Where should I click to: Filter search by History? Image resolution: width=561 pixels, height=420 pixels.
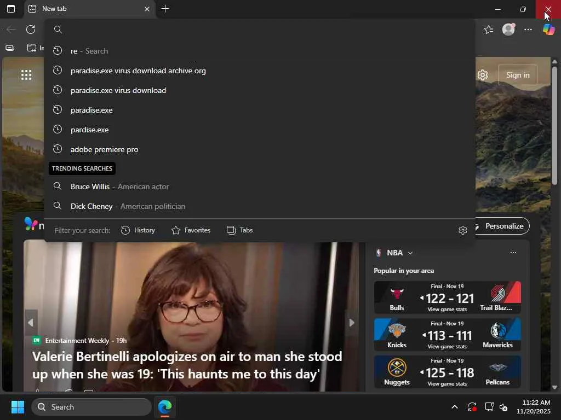tap(138, 230)
